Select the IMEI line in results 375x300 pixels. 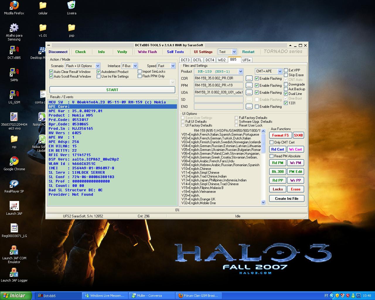pyautogui.click(x=112, y=168)
